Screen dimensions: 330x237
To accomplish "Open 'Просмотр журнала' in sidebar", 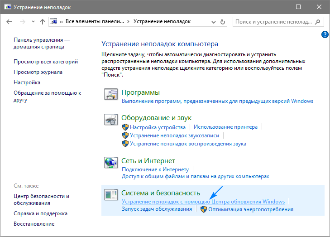I will tap(38, 72).
